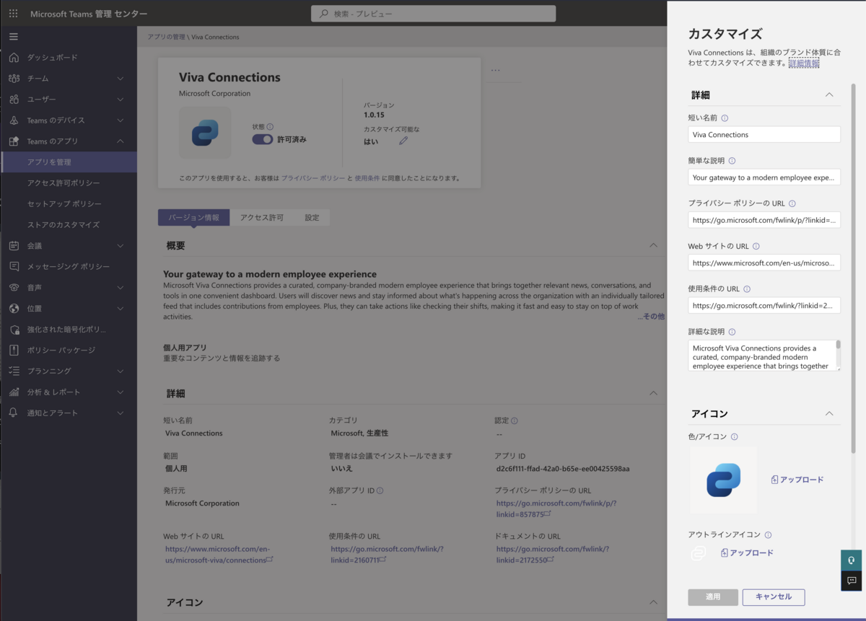Collapse the 詳細 section in the customize panel
This screenshot has width=866, height=621.
(829, 94)
